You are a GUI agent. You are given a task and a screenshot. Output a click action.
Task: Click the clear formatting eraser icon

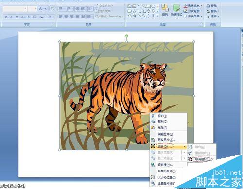(52, 9)
